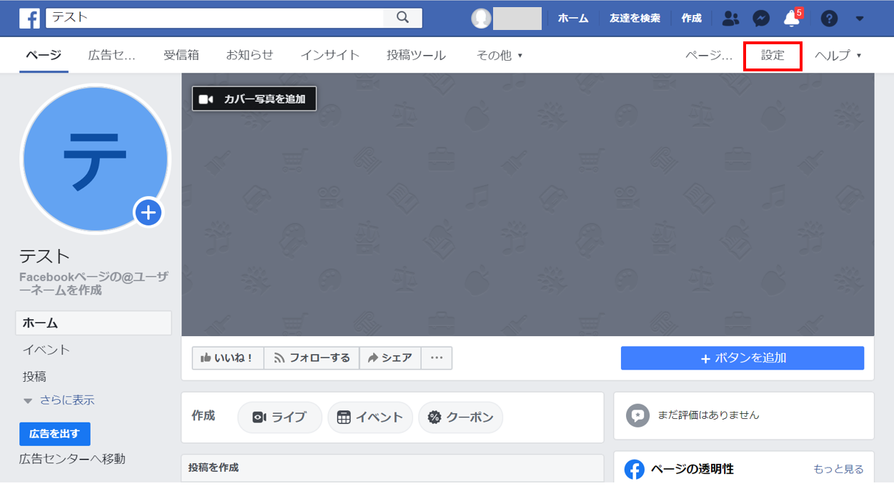The image size is (894, 486).
Task: Click the search input field
Action: [214, 18]
